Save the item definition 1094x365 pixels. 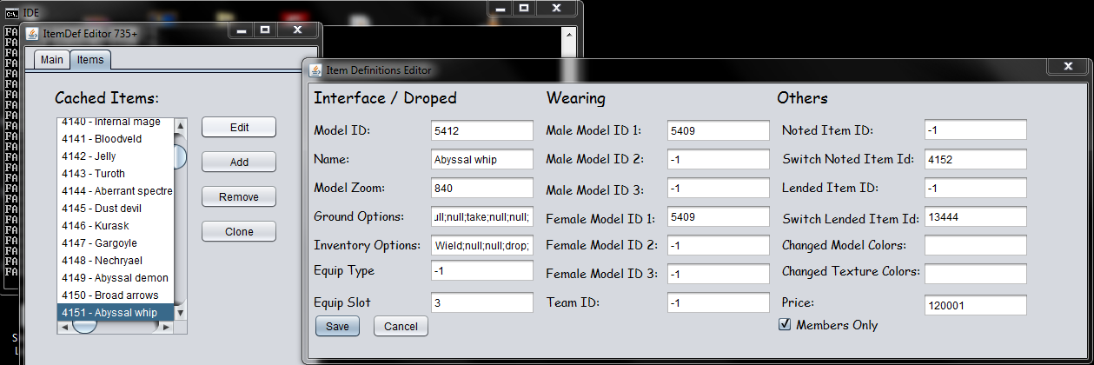point(337,326)
